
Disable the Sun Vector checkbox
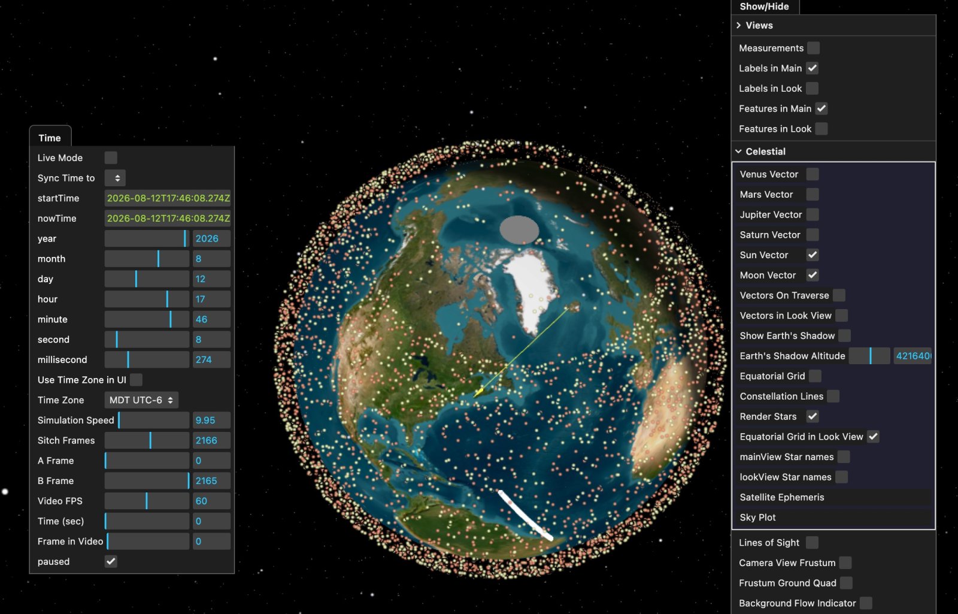coord(813,255)
